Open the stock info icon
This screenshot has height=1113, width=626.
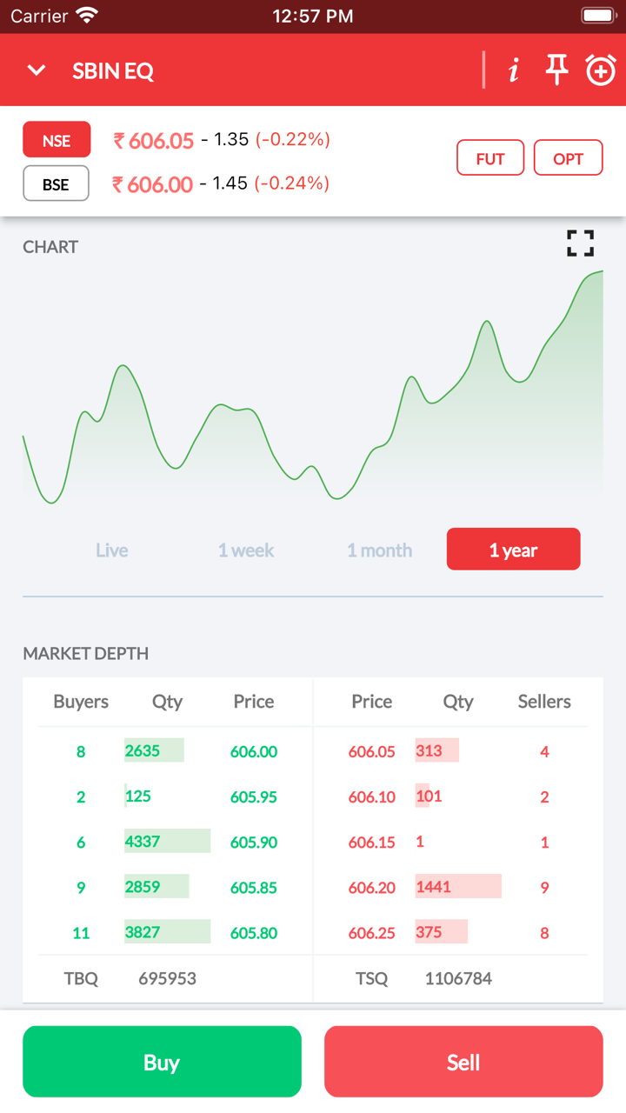coord(514,70)
